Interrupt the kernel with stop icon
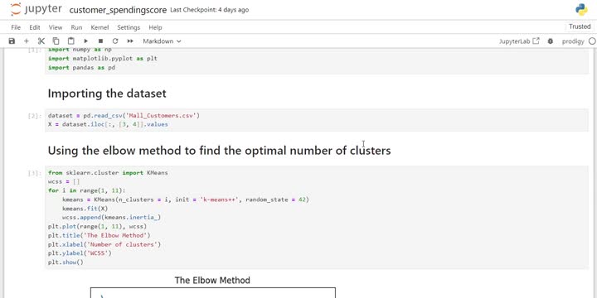 point(100,41)
